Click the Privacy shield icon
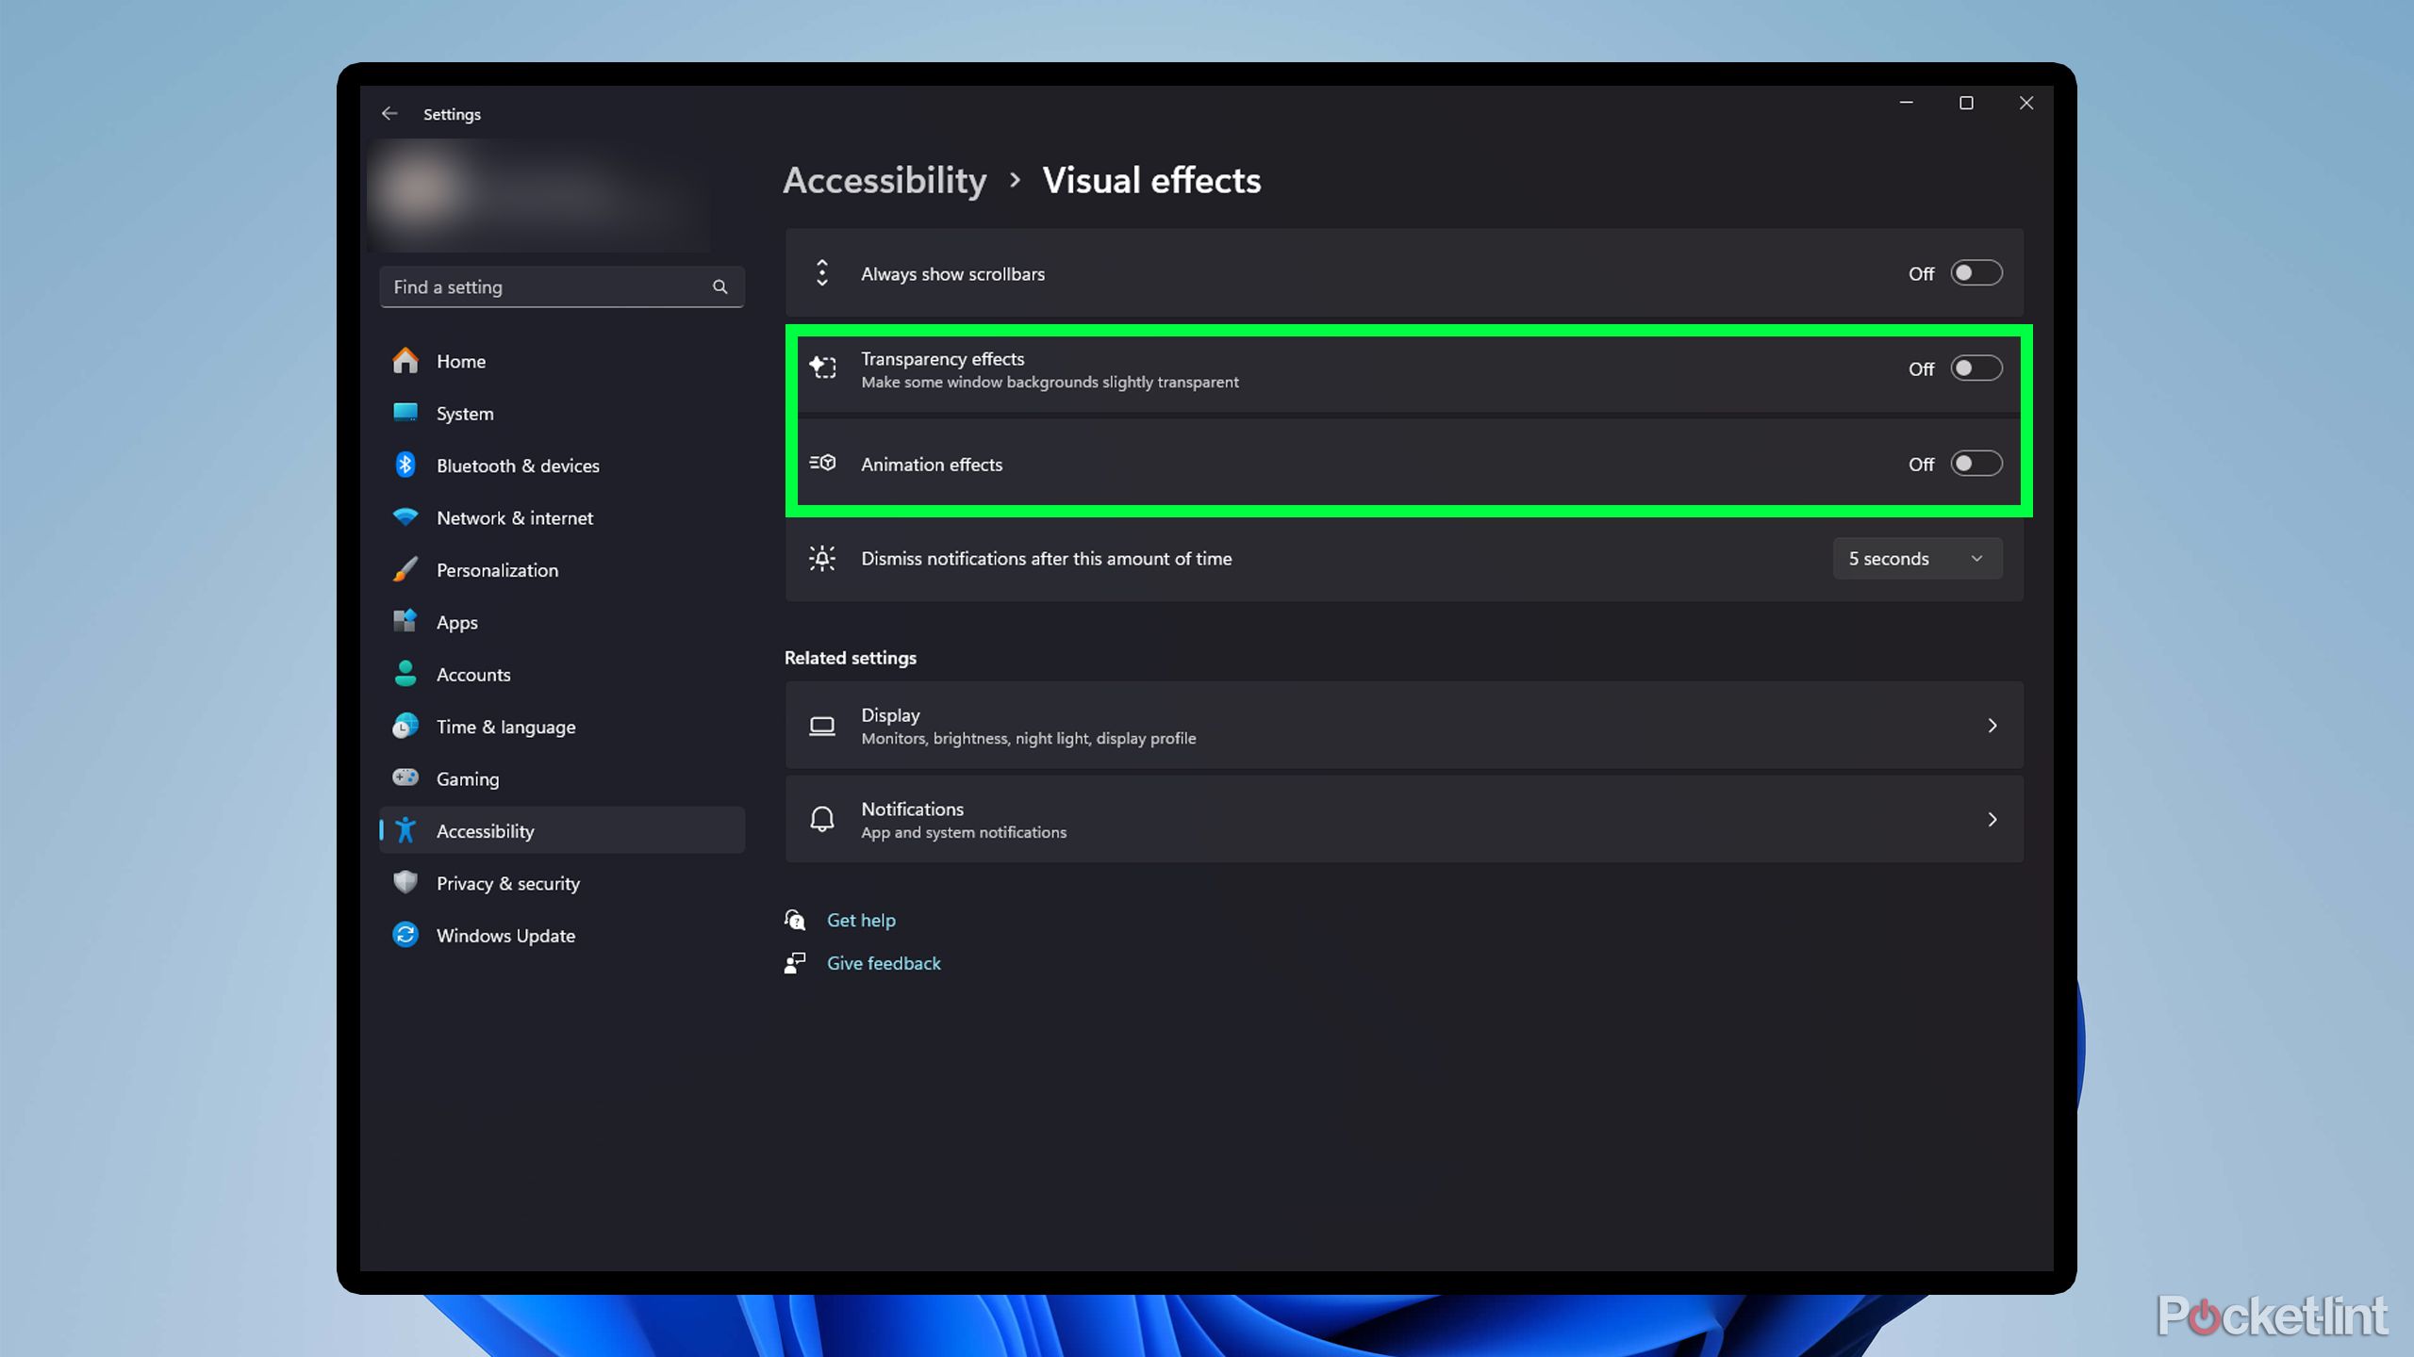Viewport: 2414px width, 1357px height. click(x=405, y=882)
